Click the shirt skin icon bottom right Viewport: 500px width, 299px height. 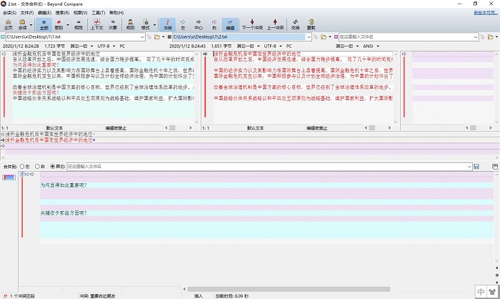click(x=492, y=291)
